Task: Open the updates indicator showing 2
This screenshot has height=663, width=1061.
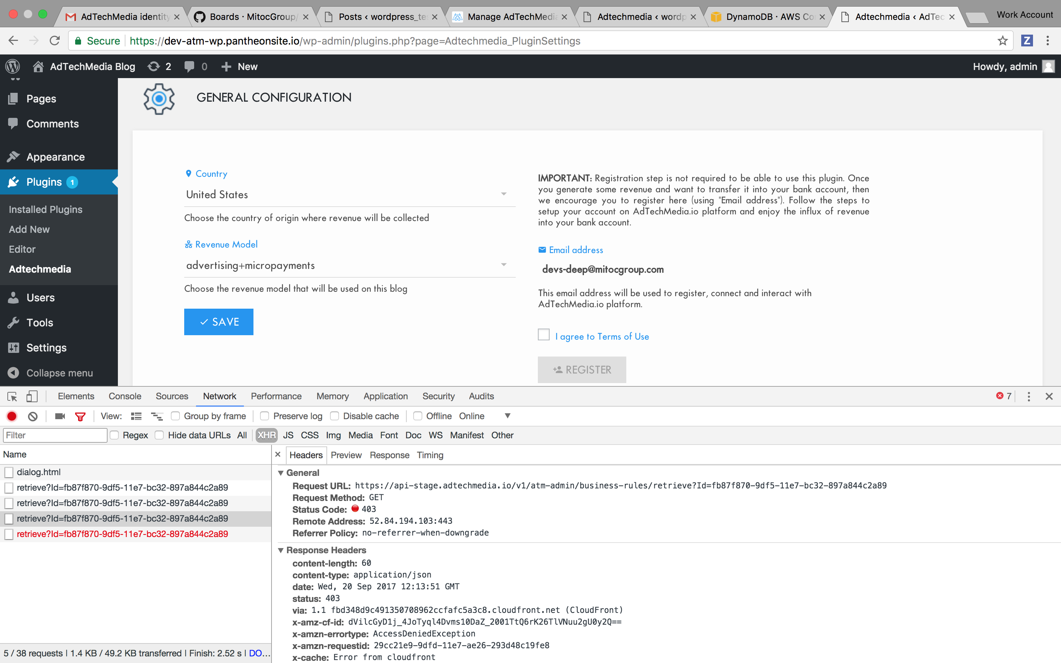Action: 160,66
